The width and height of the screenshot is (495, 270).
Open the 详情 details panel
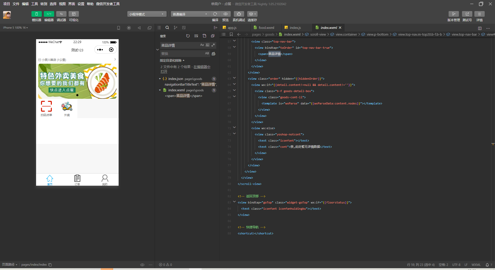click(x=480, y=14)
